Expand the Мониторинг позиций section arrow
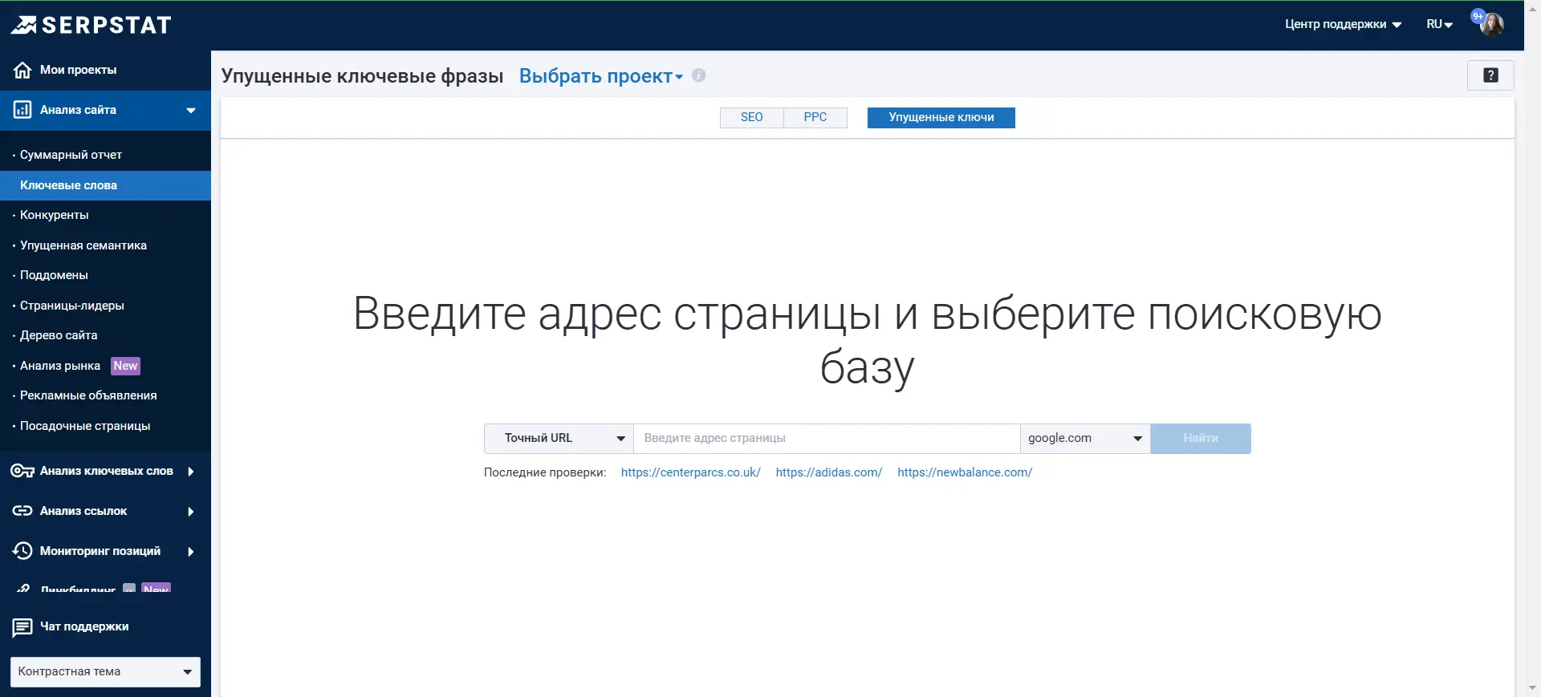Viewport: 1541px width, 697px height. pyautogui.click(x=191, y=552)
